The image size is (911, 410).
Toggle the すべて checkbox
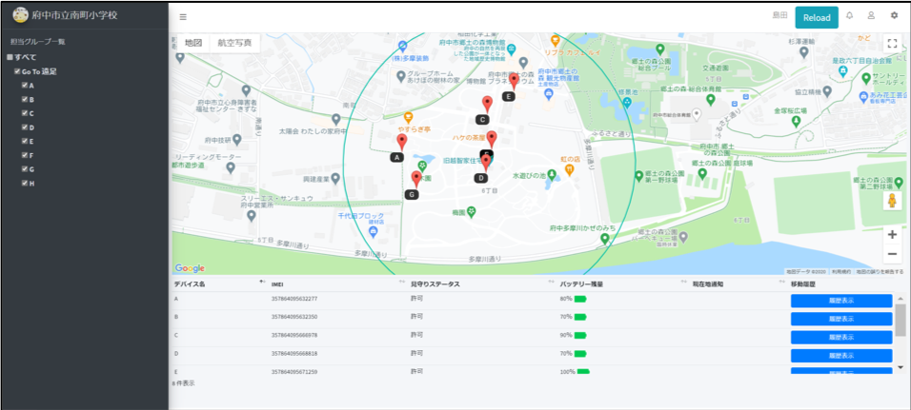pyautogui.click(x=10, y=57)
